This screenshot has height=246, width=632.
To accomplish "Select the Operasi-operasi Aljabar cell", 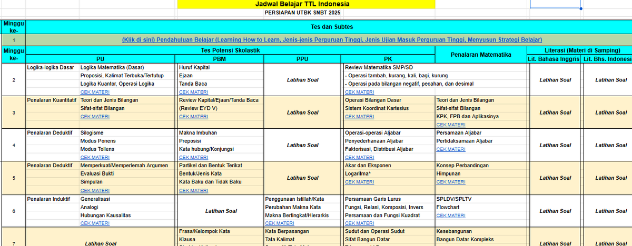I will 389,133.
